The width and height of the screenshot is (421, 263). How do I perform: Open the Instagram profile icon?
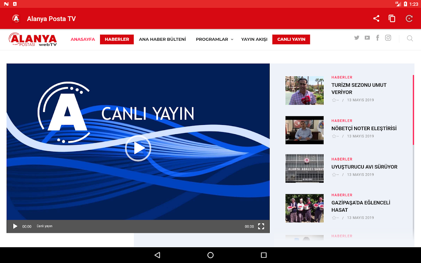coord(388,38)
